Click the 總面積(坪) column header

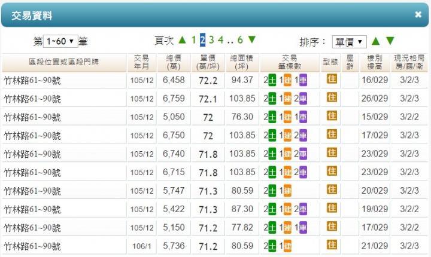[242, 62]
